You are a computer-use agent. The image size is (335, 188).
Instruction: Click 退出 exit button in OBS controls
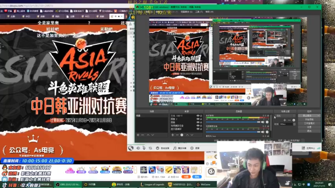point(309,131)
